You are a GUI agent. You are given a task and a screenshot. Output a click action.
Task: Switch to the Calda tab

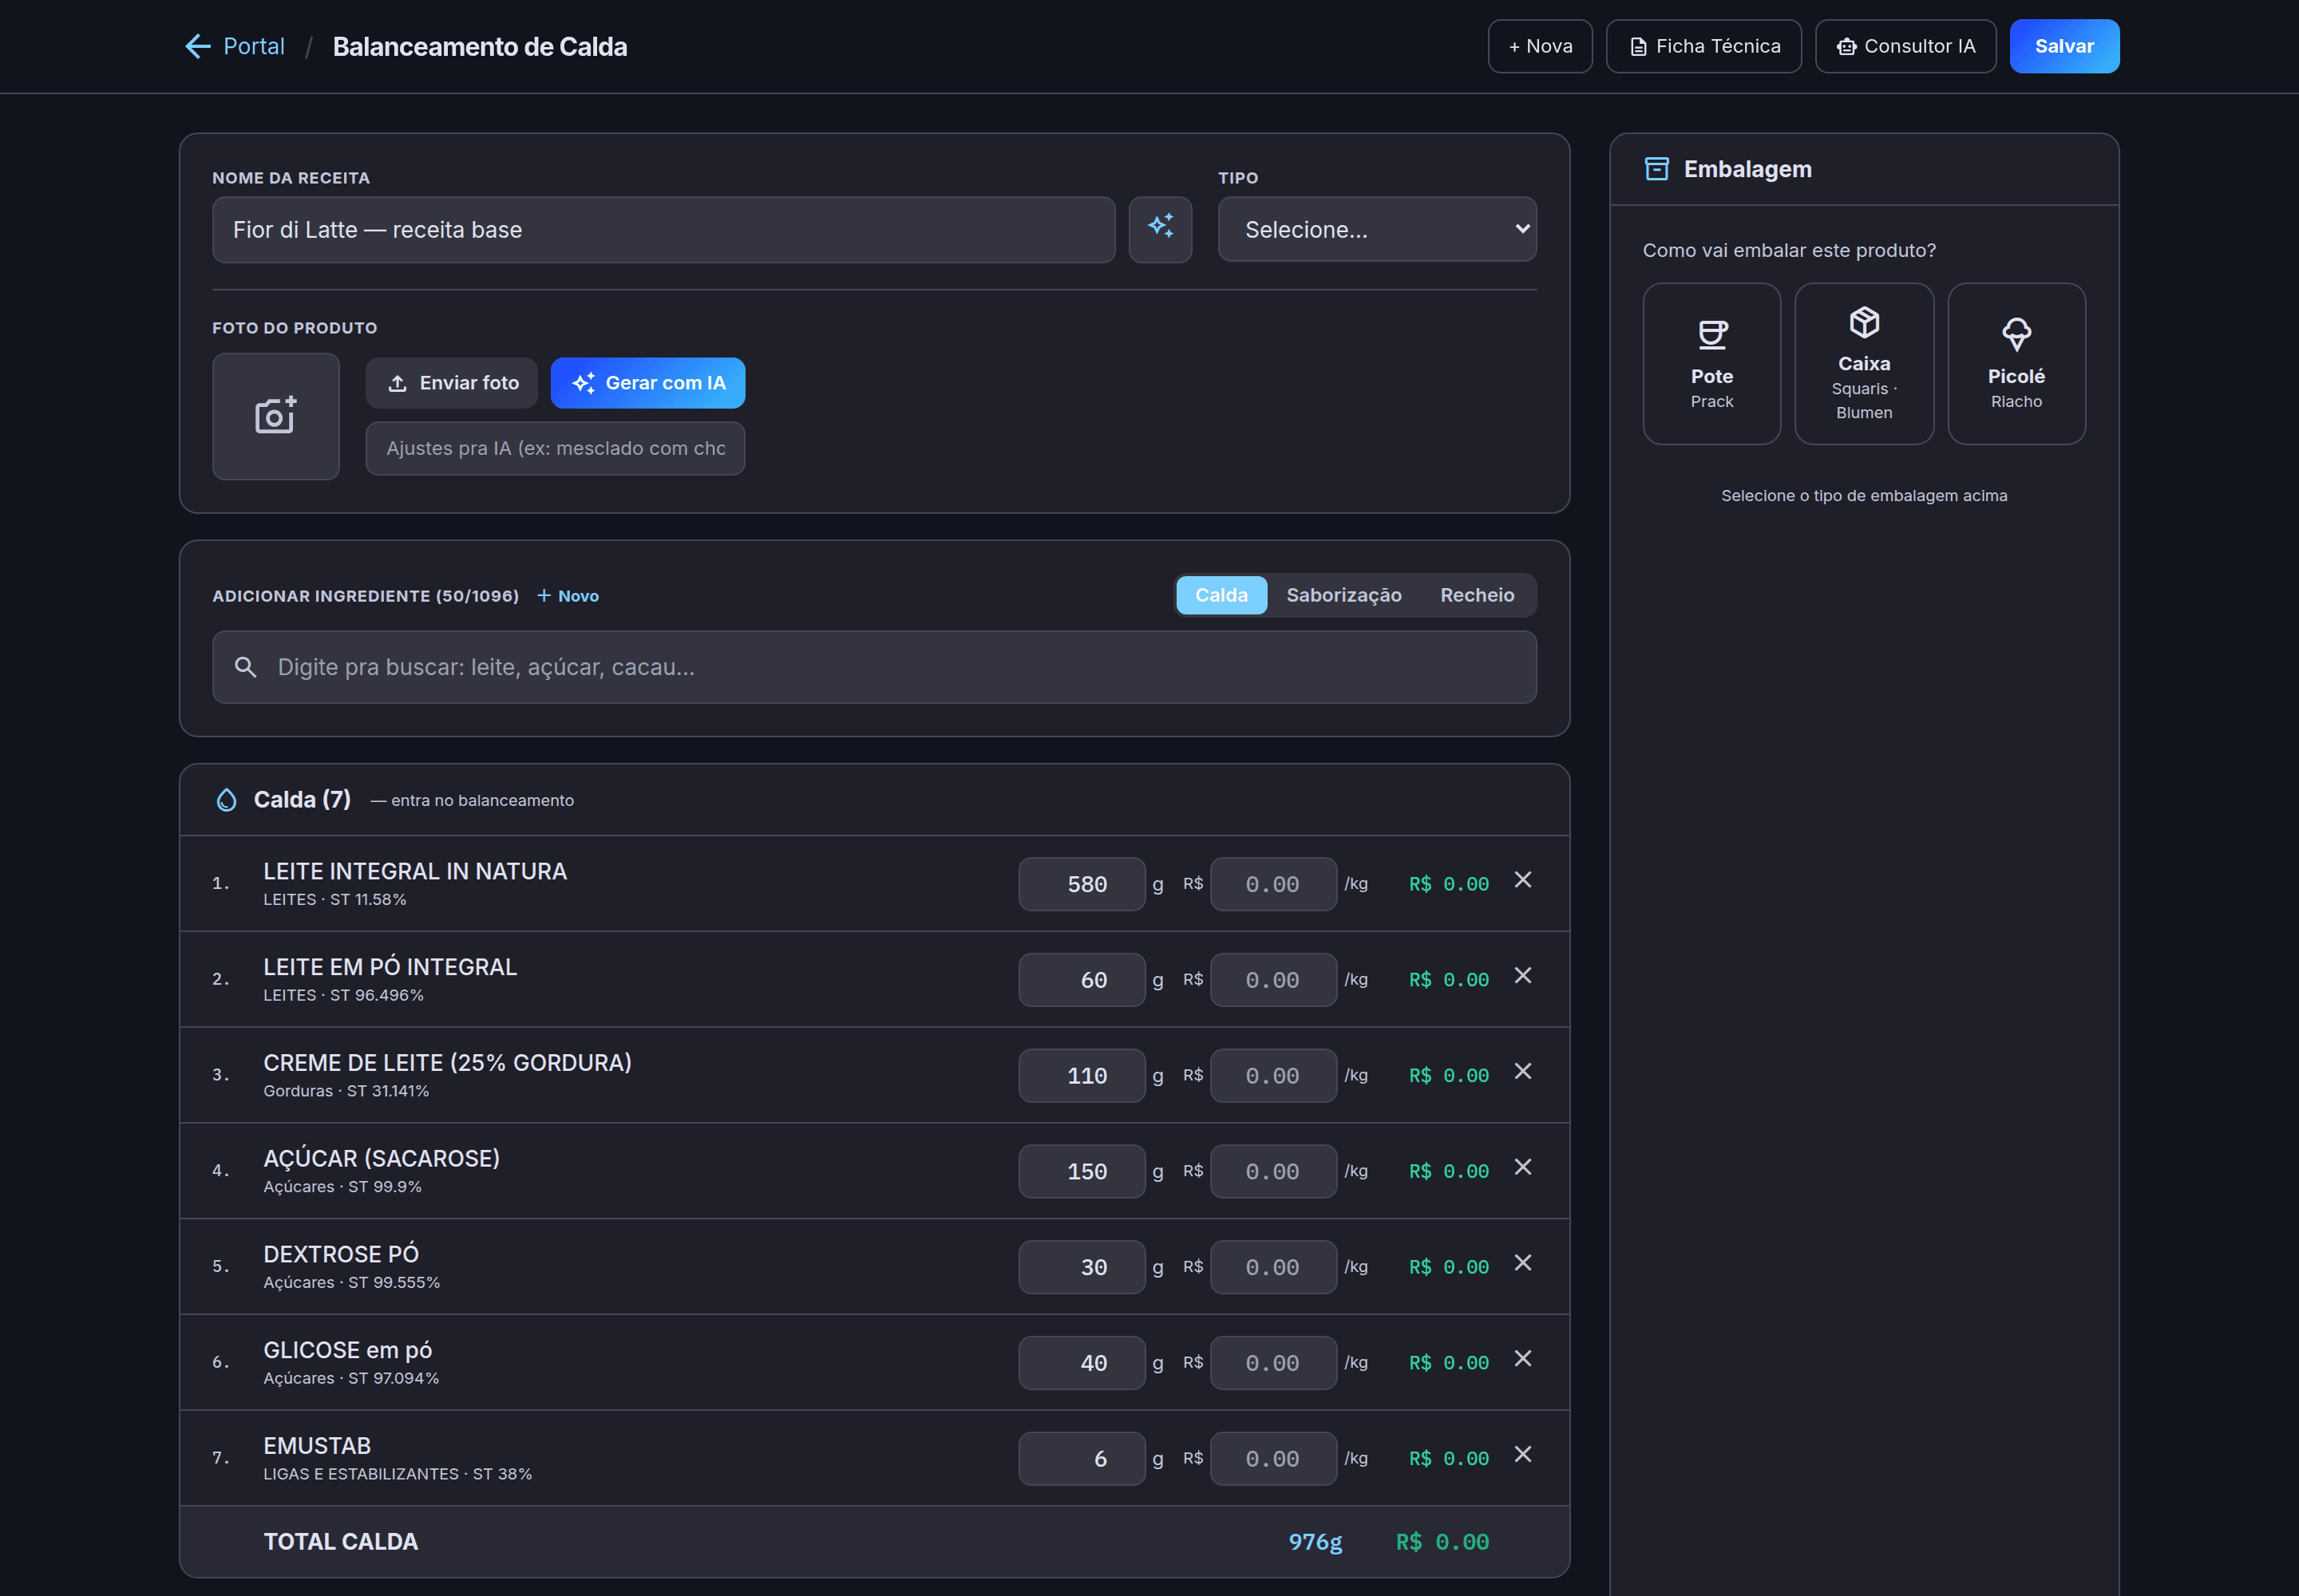[x=1221, y=595]
